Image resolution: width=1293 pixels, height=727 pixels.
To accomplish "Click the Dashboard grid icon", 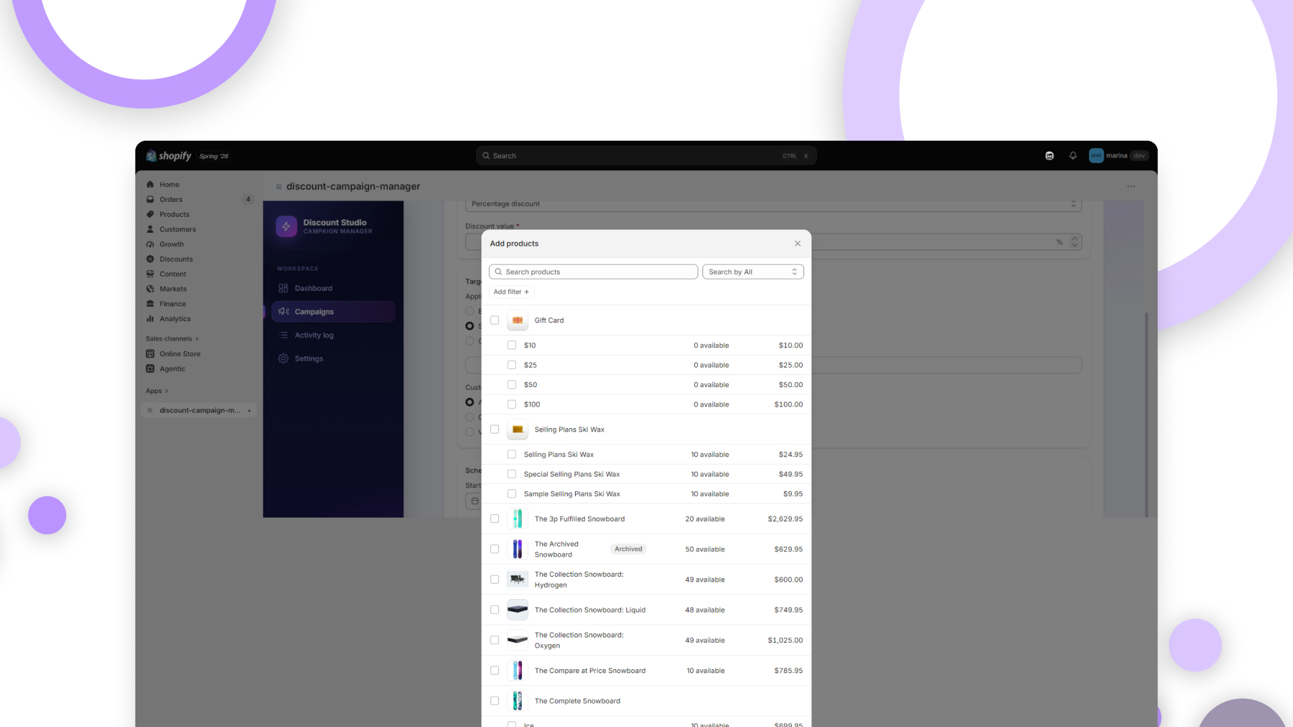I will coord(284,288).
